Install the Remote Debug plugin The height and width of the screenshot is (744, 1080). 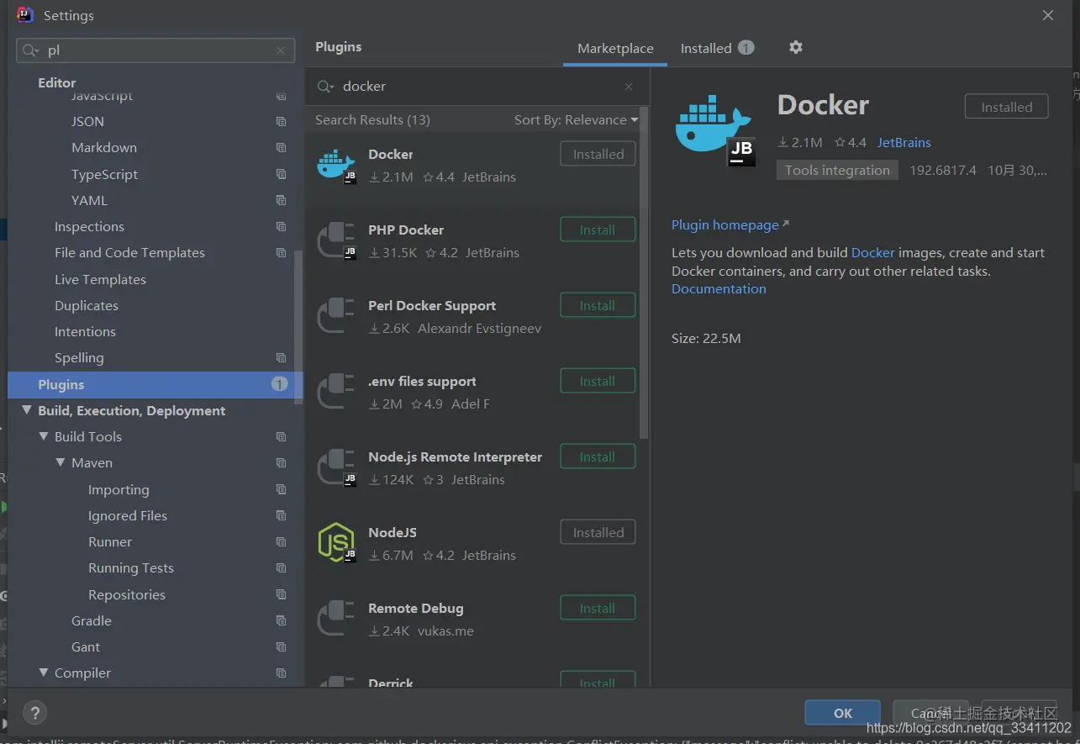point(598,608)
